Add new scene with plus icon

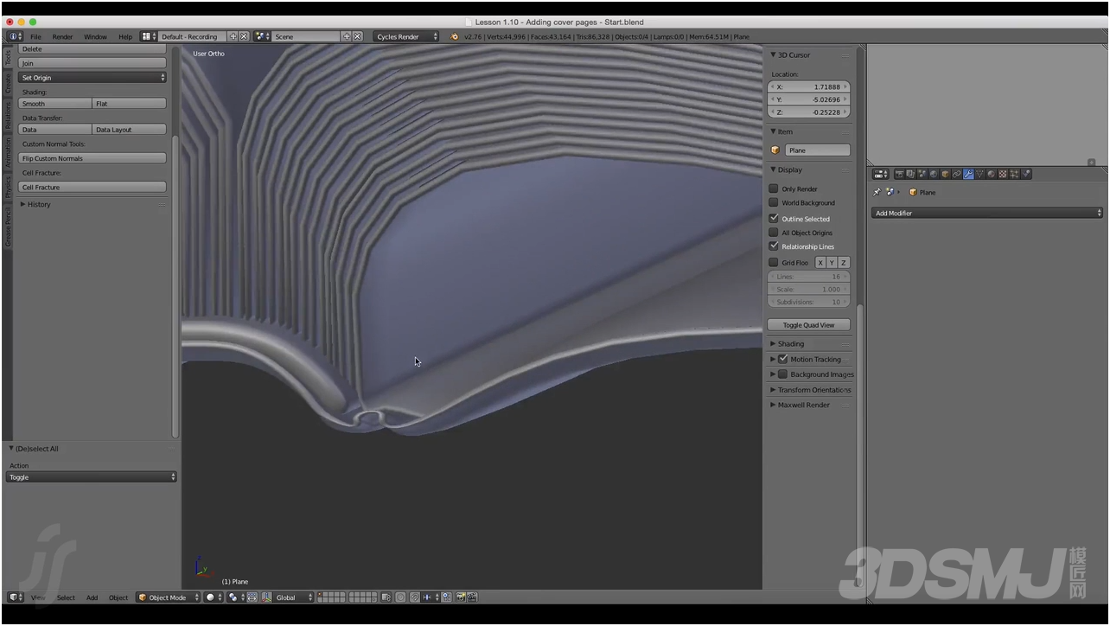[347, 36]
